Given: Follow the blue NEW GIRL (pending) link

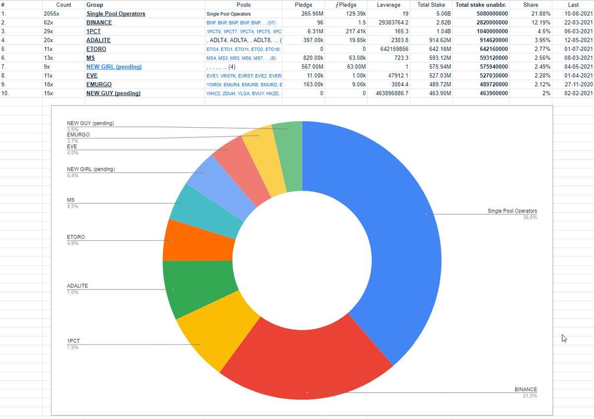Looking at the screenshot, I should tap(114, 67).
